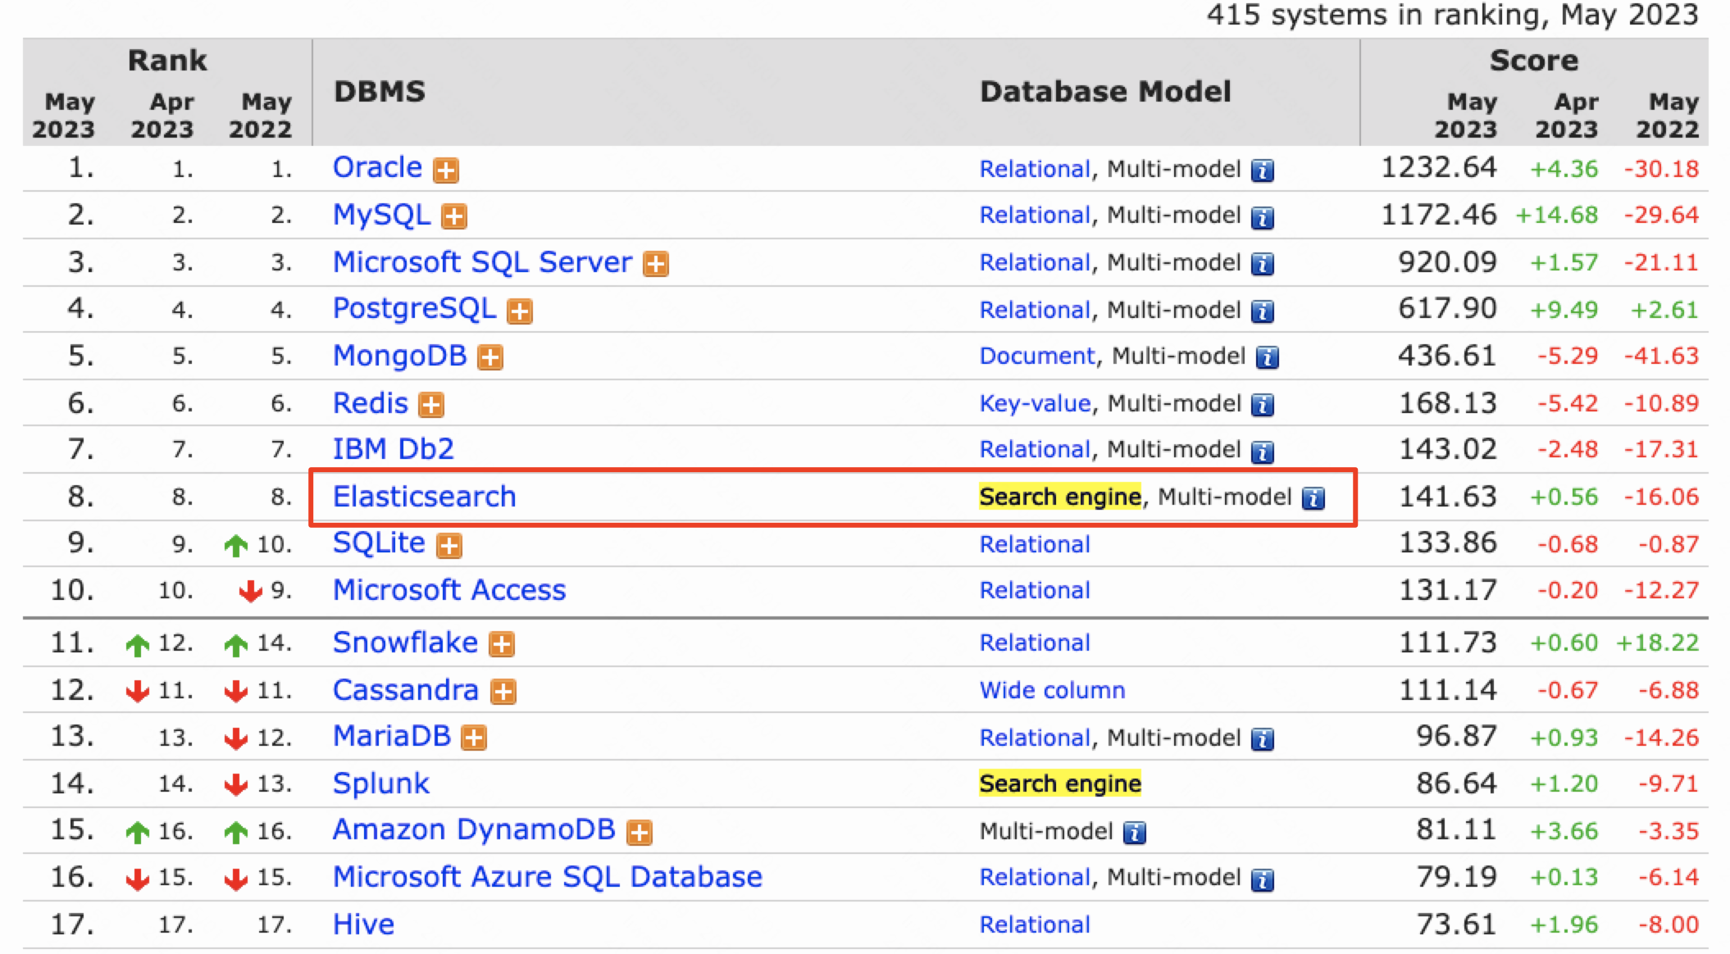Open the info icon in MongoDB row
1730x954 pixels.
coord(1268,358)
